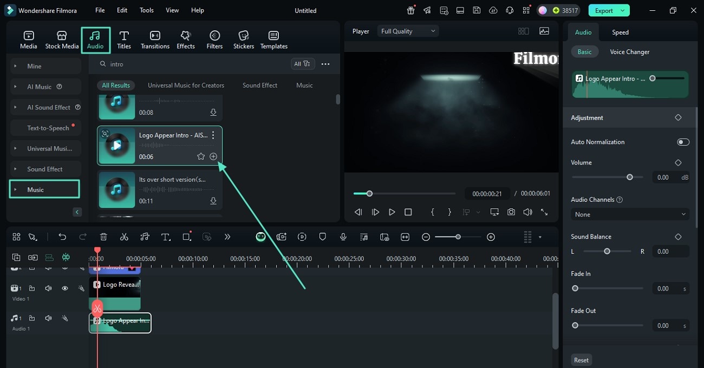
Task: Lock the Audio 1 track
Action: pyautogui.click(x=32, y=318)
